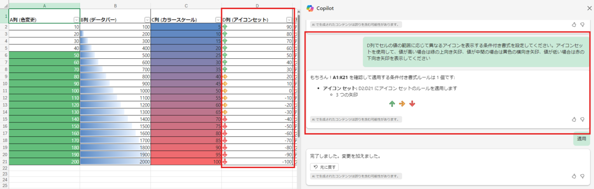Click the green up arrow beside value 90
This screenshot has height=189, width=594.
tap(225, 27)
